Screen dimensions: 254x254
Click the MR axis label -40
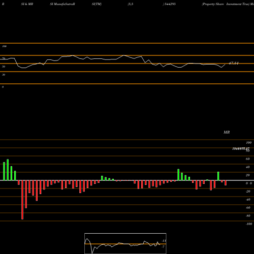click(x=248, y=200)
